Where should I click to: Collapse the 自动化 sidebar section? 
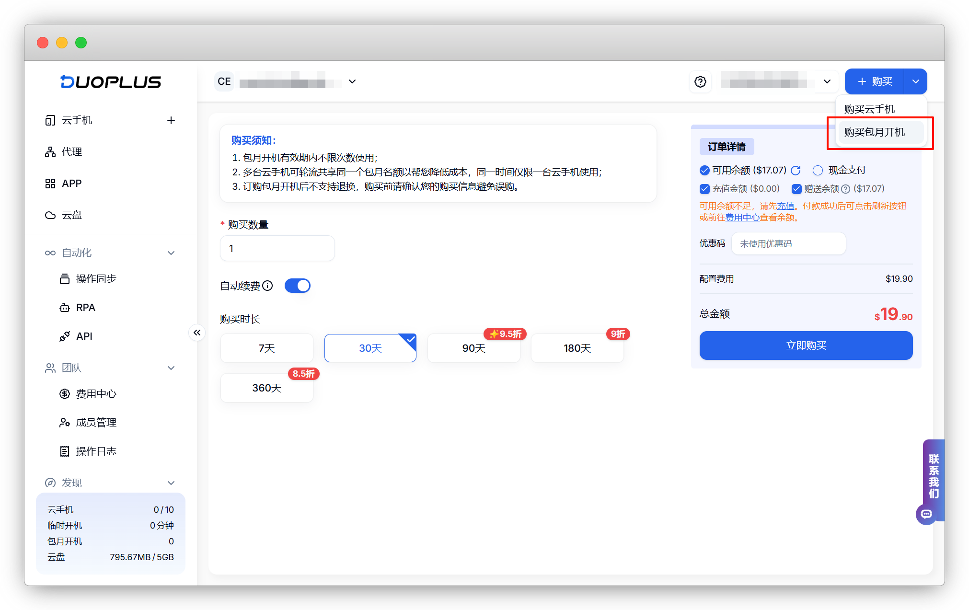[x=171, y=253]
